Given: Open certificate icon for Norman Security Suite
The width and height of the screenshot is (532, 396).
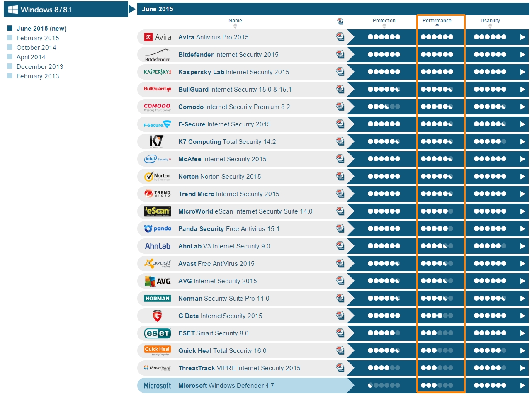Looking at the screenshot, I should 340,298.
